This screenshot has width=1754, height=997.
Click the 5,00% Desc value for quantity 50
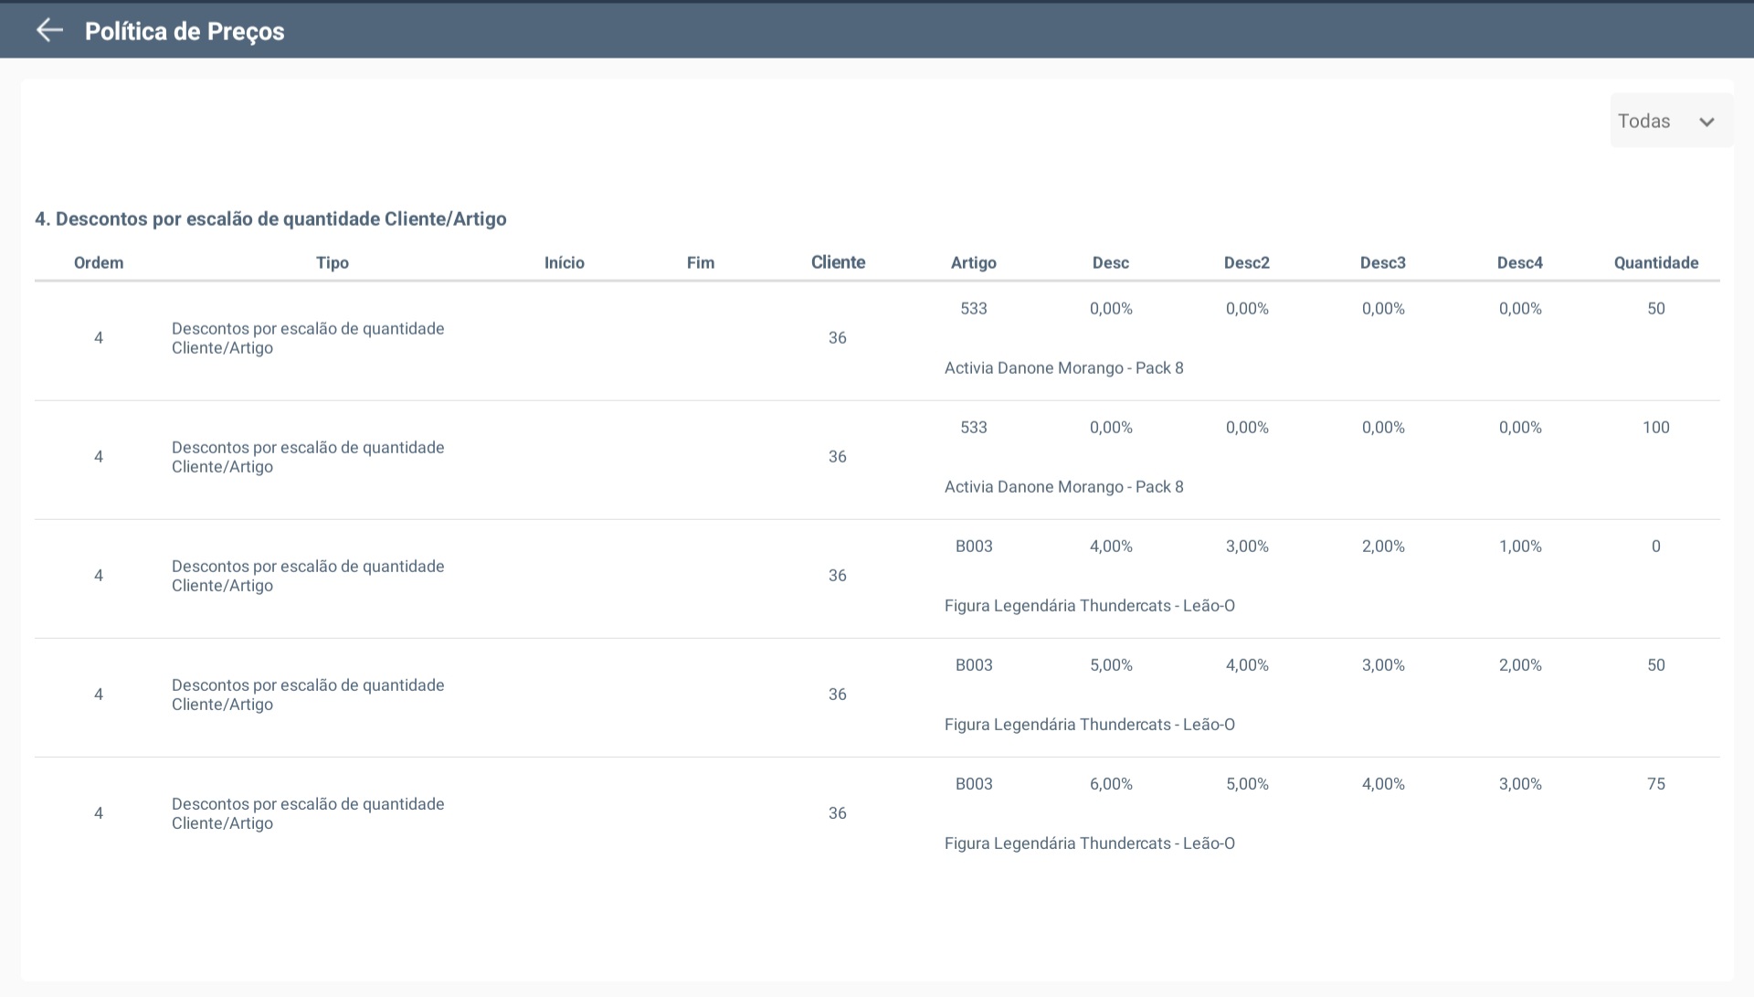click(1110, 665)
